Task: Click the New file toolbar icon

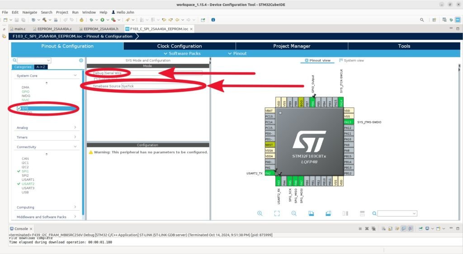Action: 5,20
